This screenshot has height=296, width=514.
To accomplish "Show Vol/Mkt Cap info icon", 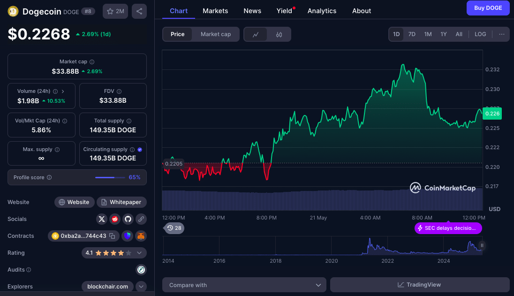I will coord(65,121).
